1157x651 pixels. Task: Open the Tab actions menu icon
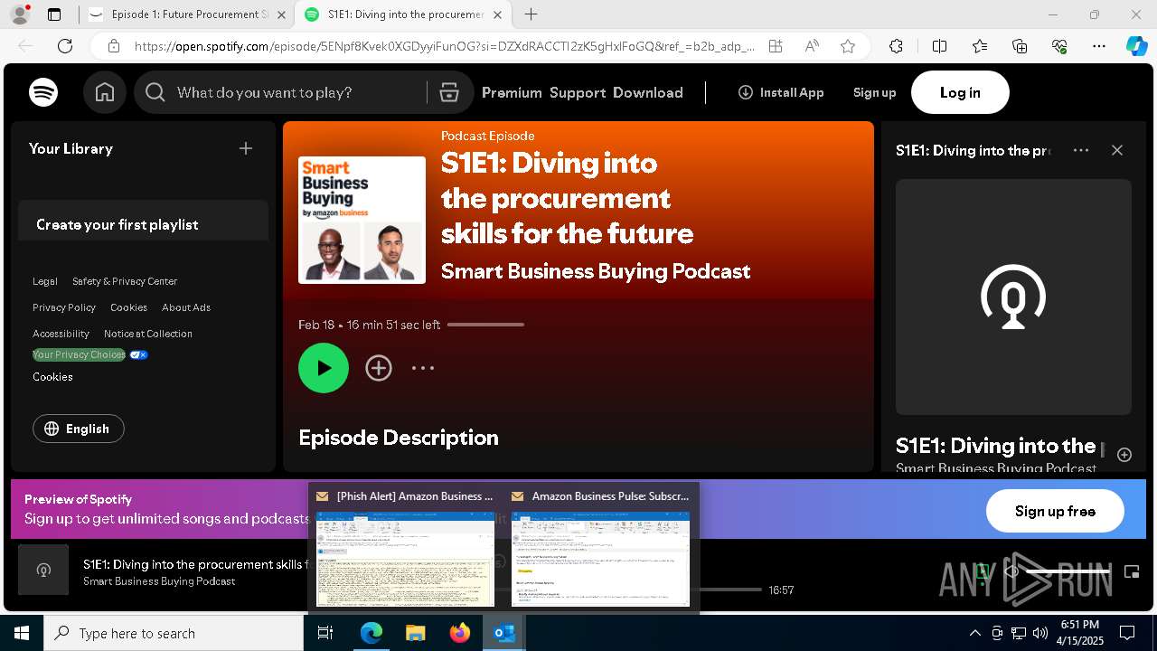(54, 14)
